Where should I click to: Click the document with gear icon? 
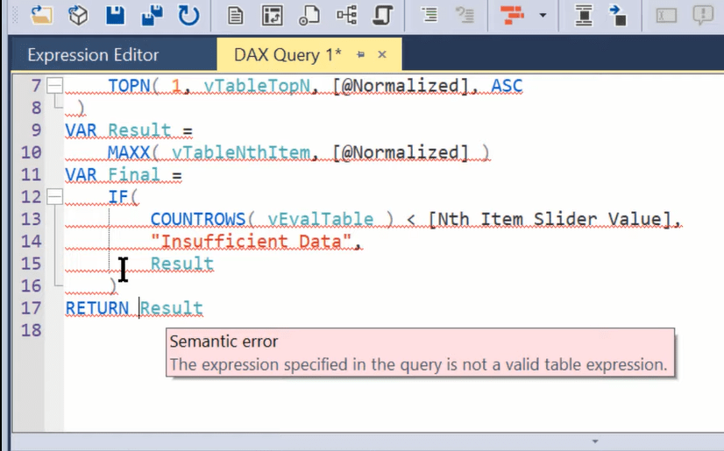(x=309, y=16)
